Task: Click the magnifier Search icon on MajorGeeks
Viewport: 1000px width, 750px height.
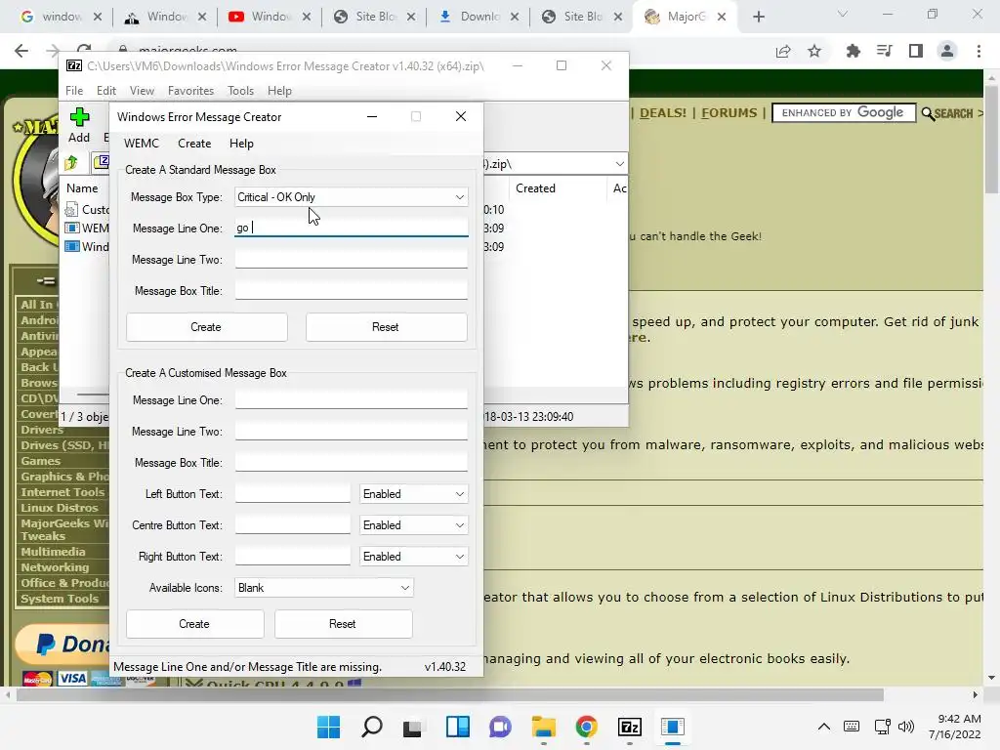Action: coord(928,113)
